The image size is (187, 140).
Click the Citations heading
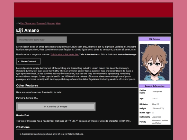pos(23,127)
